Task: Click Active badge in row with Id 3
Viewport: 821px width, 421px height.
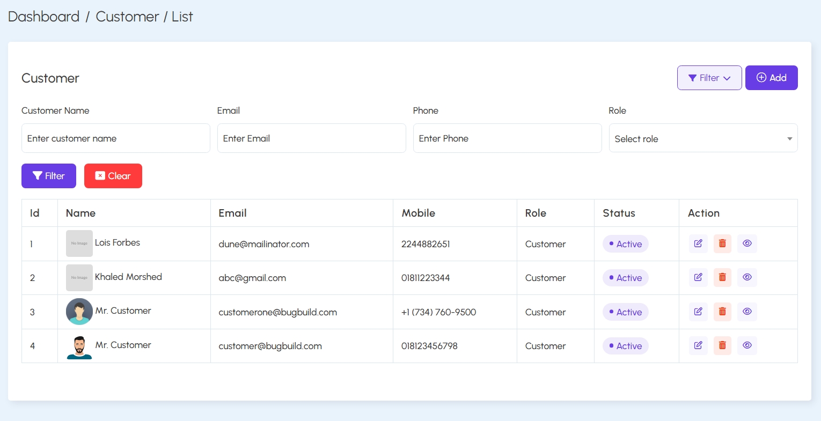Action: point(626,312)
